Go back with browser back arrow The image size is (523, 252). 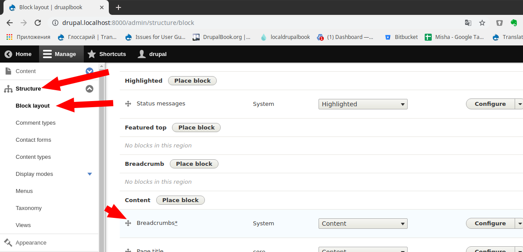coord(10,23)
